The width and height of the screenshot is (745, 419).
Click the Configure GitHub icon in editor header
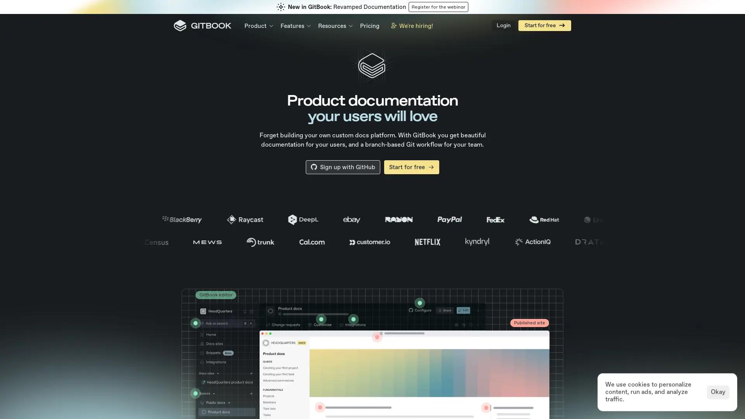click(x=411, y=310)
